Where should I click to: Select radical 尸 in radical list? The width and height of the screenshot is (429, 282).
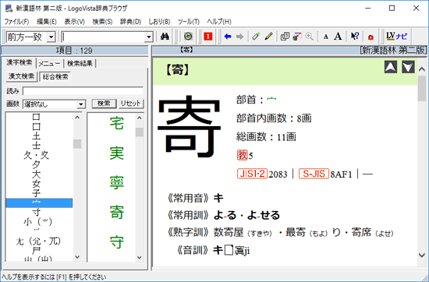point(36,250)
